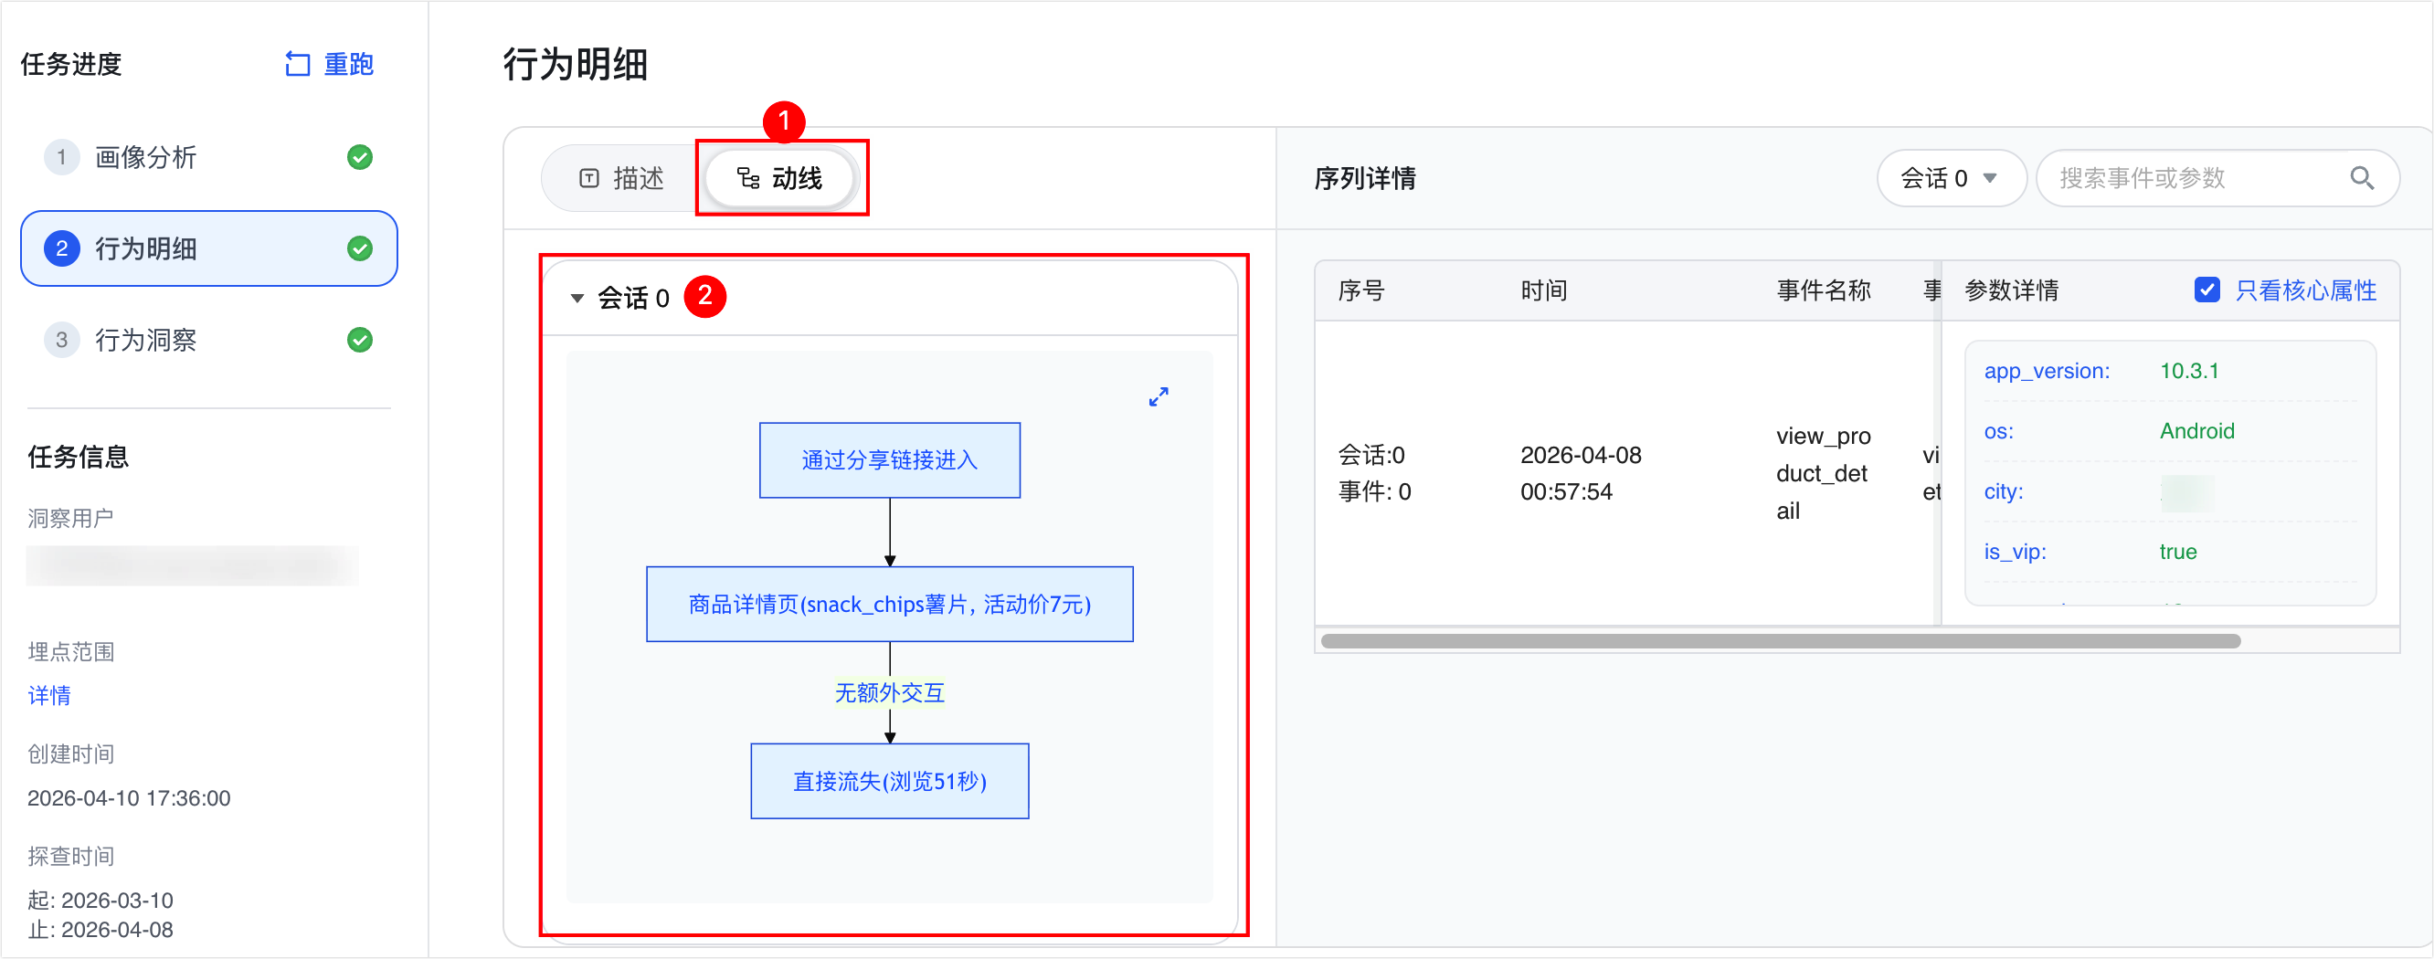
Task: Click the city parameter label
Action: coord(2003,492)
